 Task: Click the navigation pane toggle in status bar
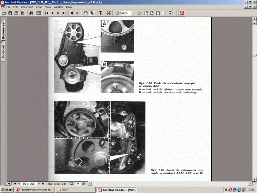pos(9,183)
